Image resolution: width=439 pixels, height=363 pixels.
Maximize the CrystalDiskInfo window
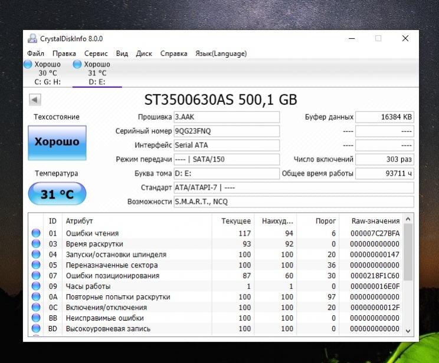click(x=378, y=38)
